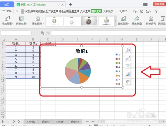This screenshot has height=126, width=166.
Task: Click the 查找 search icon
Action: coord(123,11)
